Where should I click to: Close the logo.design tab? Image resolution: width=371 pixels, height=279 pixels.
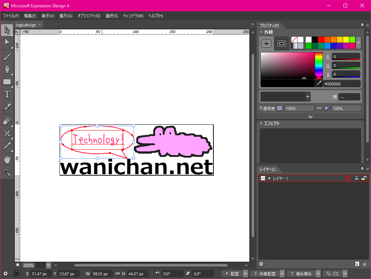(40, 25)
